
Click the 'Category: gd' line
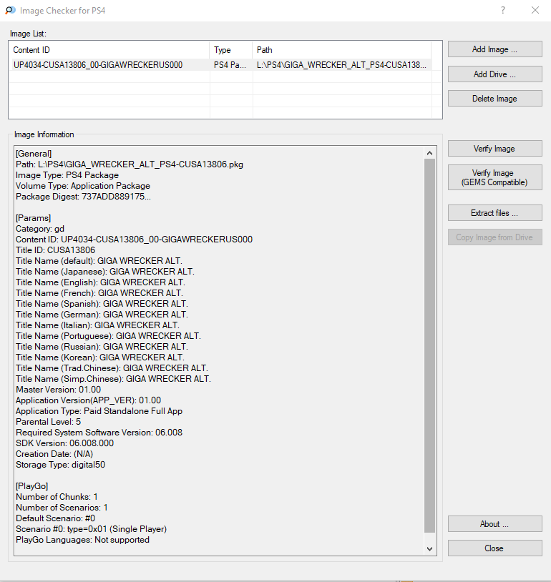pyautogui.click(x=40, y=229)
